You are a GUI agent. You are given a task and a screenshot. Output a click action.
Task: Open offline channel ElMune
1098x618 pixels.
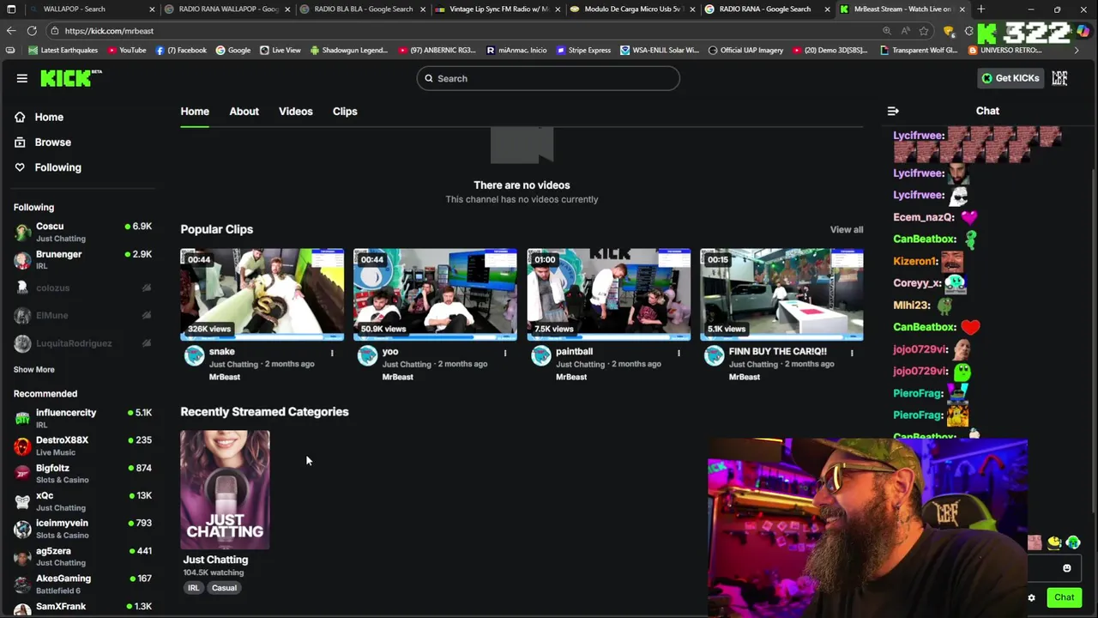(82, 316)
